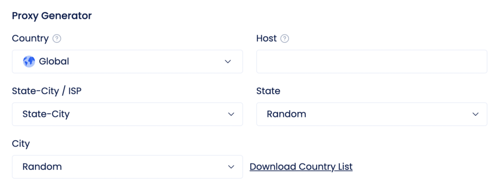The image size is (498, 181).
Task: Click the State label above Random
Action: tap(268, 91)
